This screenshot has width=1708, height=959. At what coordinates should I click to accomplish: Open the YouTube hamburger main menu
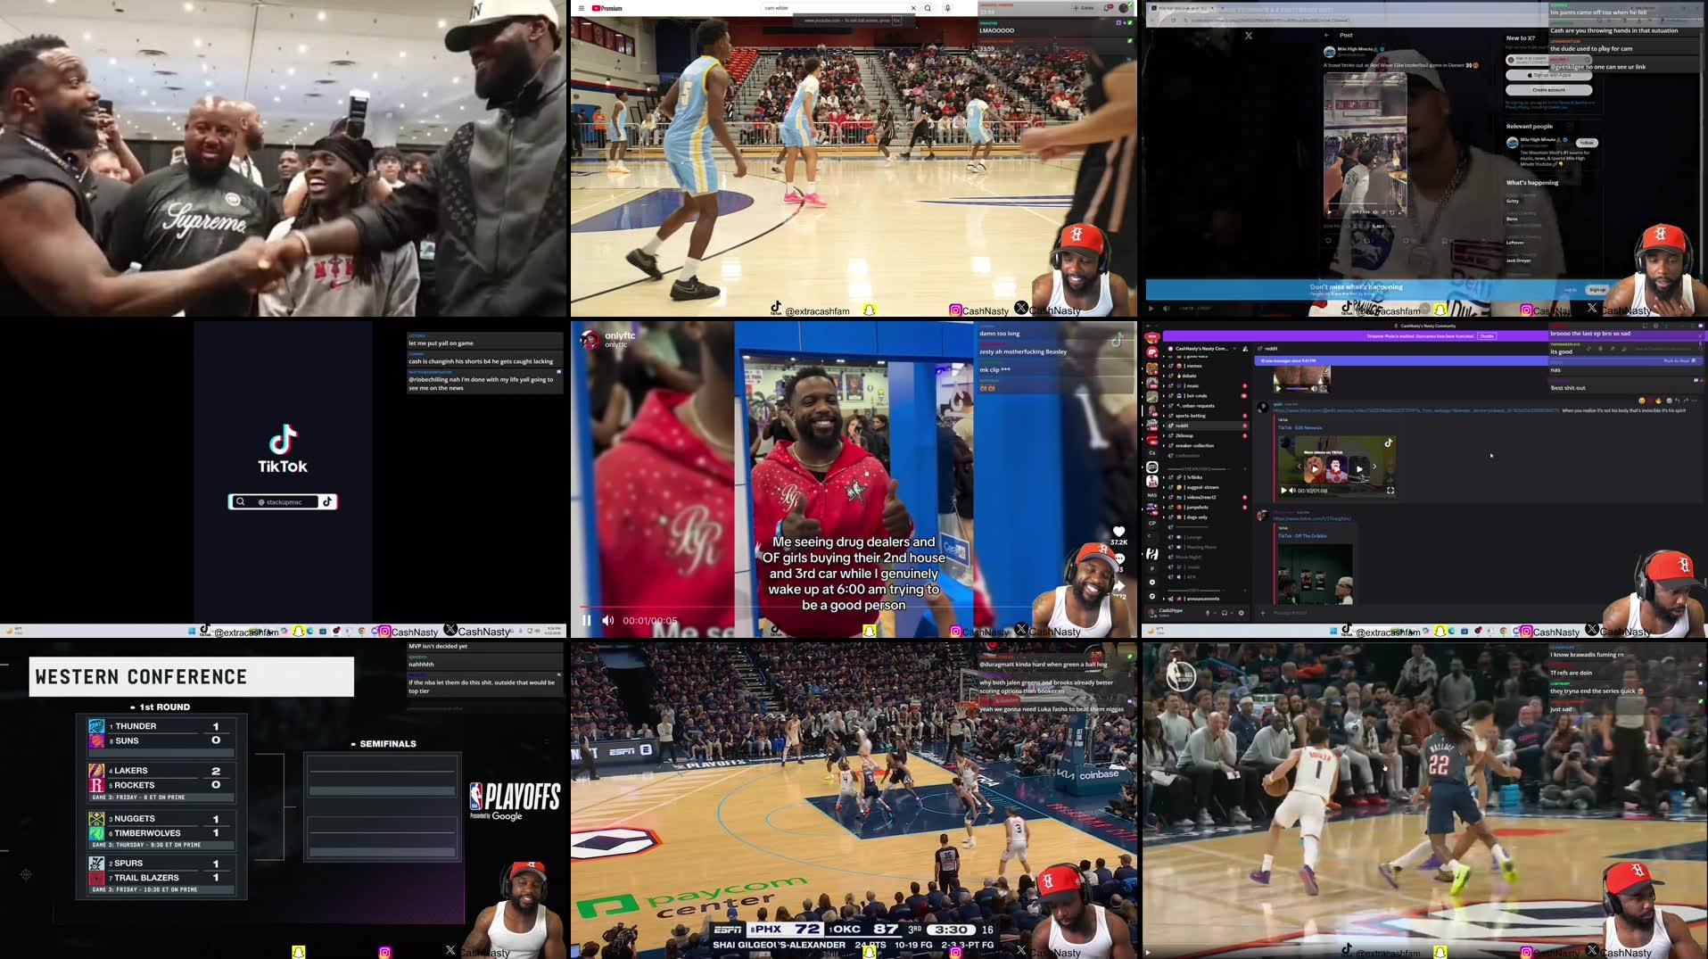(x=582, y=8)
